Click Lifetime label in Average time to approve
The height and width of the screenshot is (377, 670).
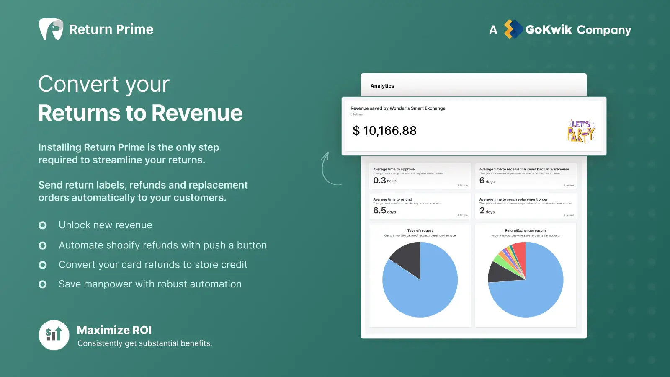pyautogui.click(x=462, y=185)
